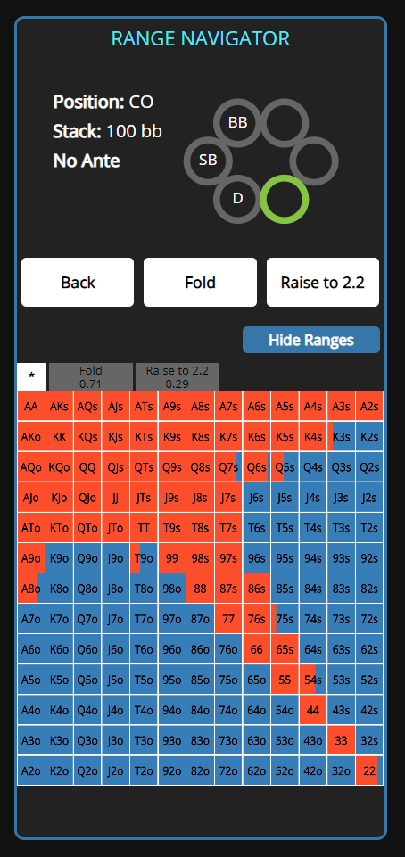Screen dimensions: 405x857
Task: Select the SB seat circle
Action: 208,161
